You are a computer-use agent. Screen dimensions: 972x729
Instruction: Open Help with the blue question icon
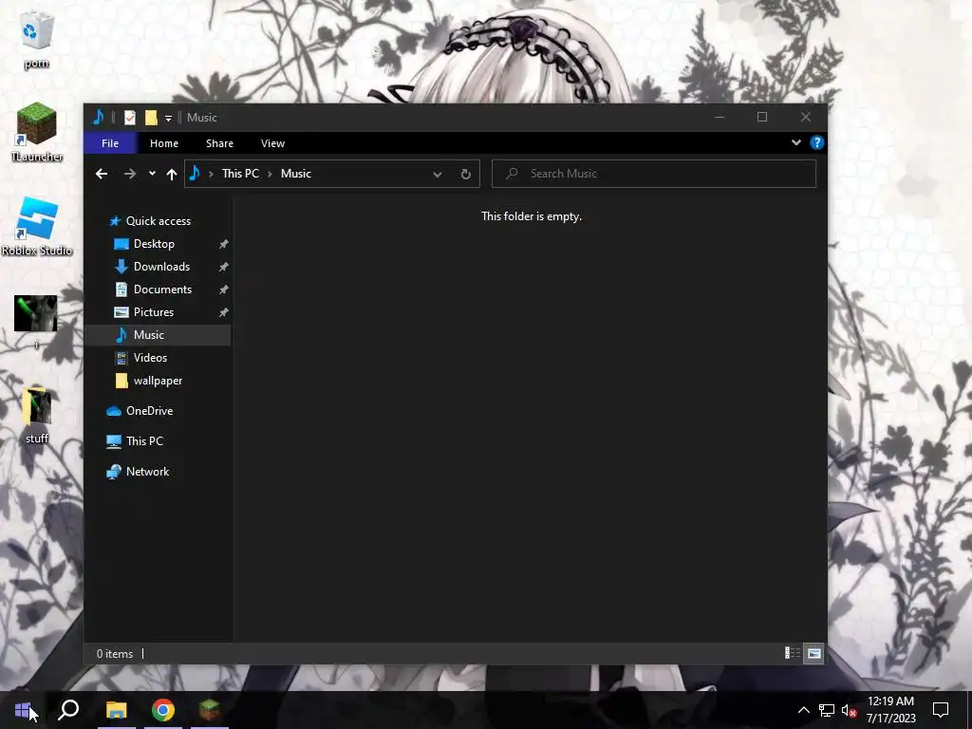coord(817,142)
